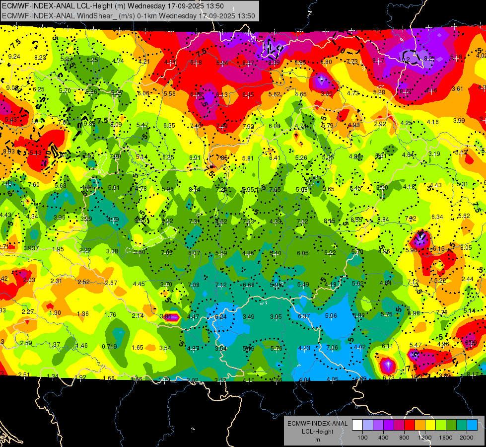Click the map value '0.937'
Image resolution: width=486 pixels, height=447 pixels.
click(31, 248)
